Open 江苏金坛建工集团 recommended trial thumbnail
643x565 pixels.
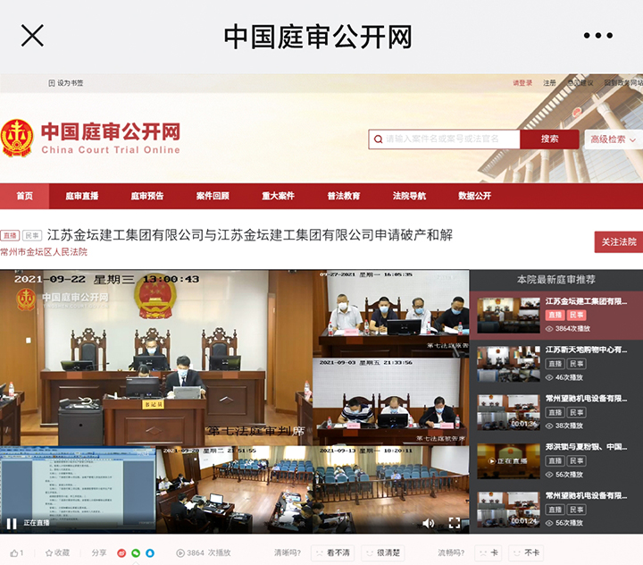[x=508, y=315]
